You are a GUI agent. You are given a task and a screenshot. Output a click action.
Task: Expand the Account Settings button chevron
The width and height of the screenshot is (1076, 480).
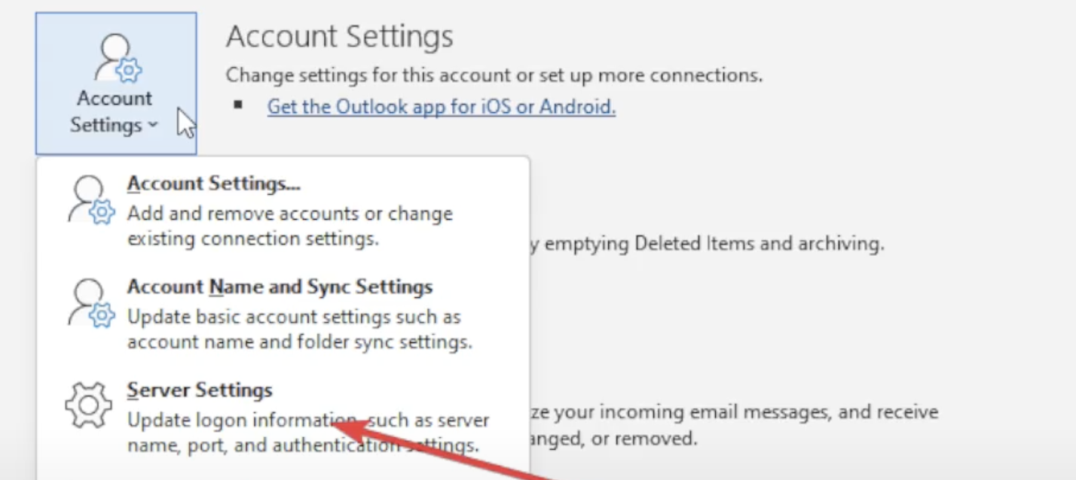pyautogui.click(x=153, y=125)
